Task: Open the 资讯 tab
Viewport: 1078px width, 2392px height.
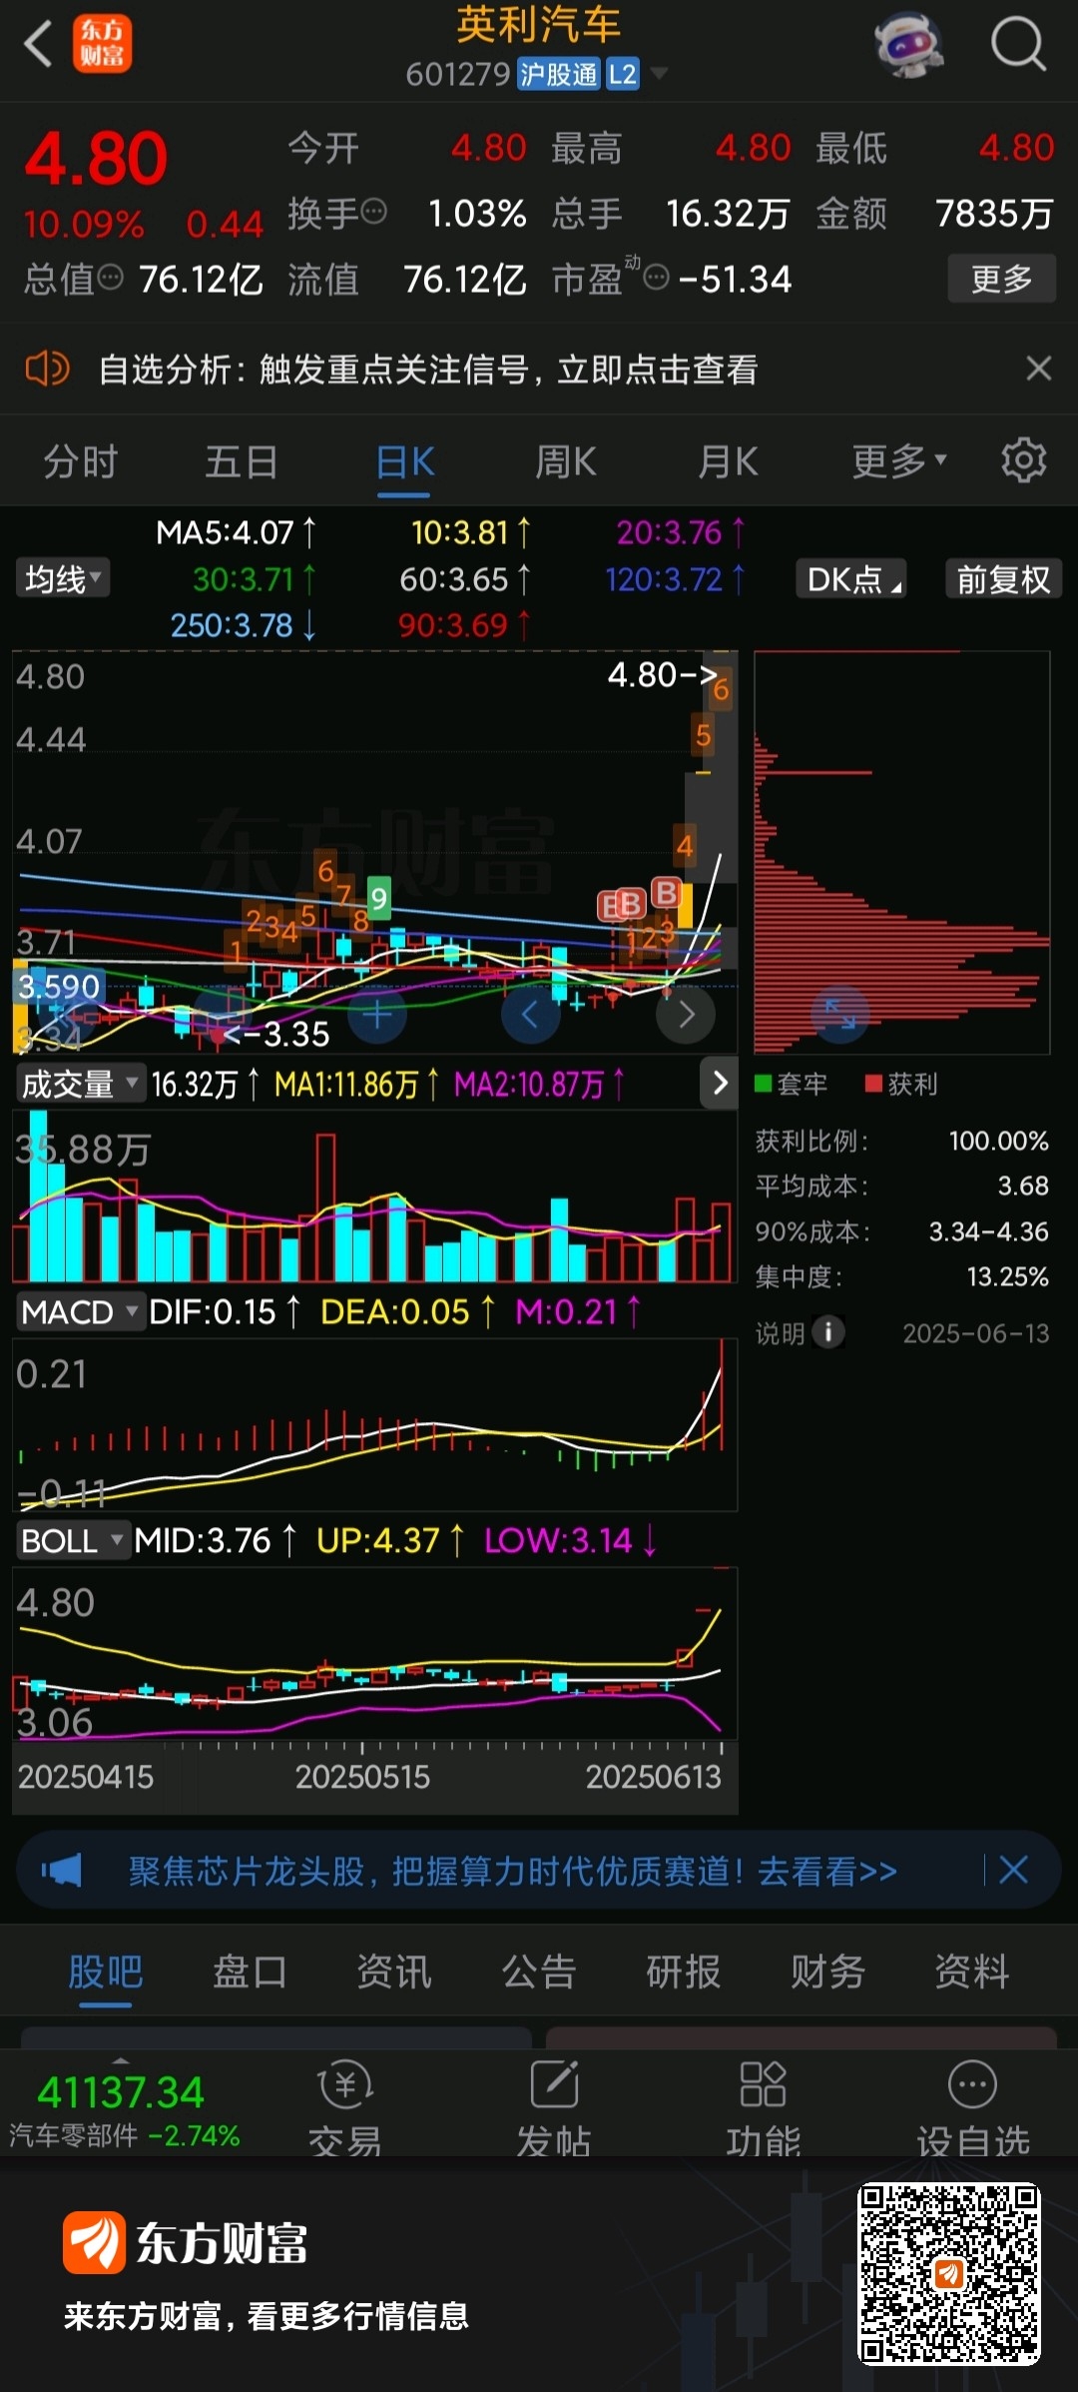Action: [394, 1972]
